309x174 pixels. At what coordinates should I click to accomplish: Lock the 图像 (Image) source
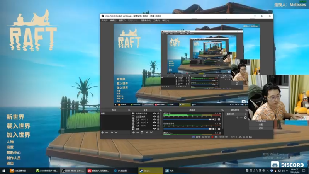click(158, 129)
